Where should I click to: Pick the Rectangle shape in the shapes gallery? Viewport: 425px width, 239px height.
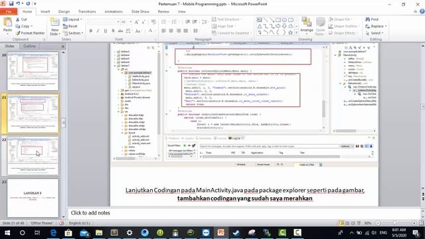click(x=278, y=20)
